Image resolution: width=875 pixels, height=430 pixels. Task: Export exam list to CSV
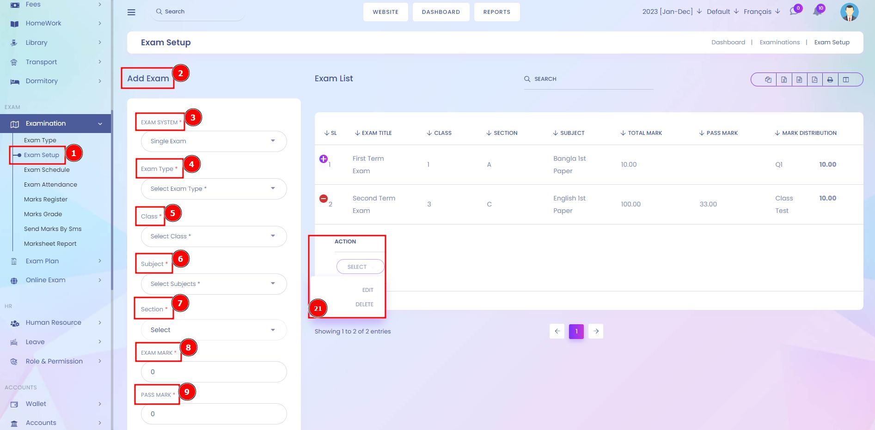tap(799, 79)
